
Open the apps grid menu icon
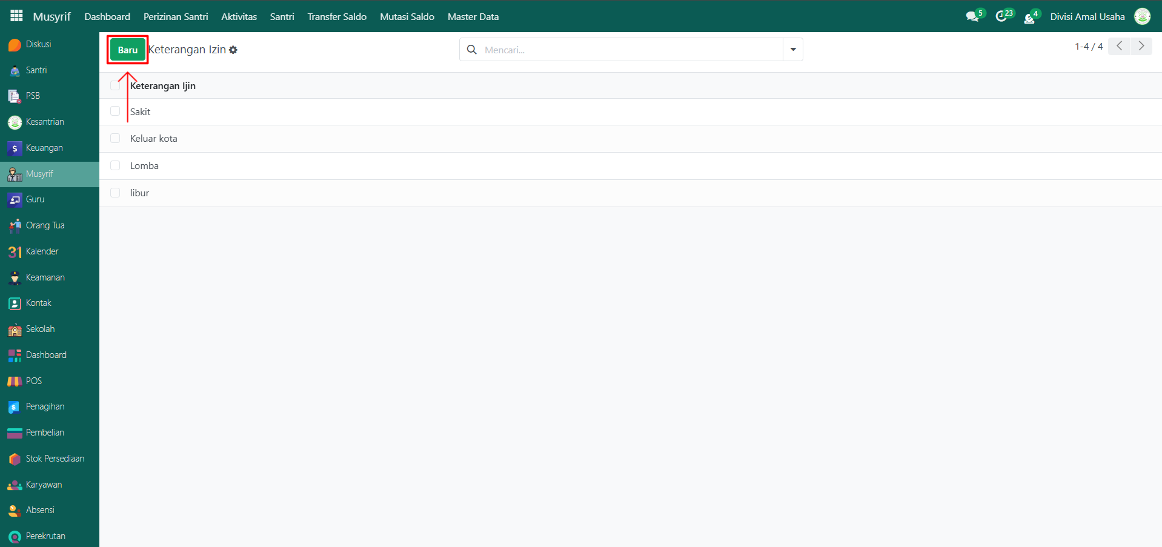[16, 16]
